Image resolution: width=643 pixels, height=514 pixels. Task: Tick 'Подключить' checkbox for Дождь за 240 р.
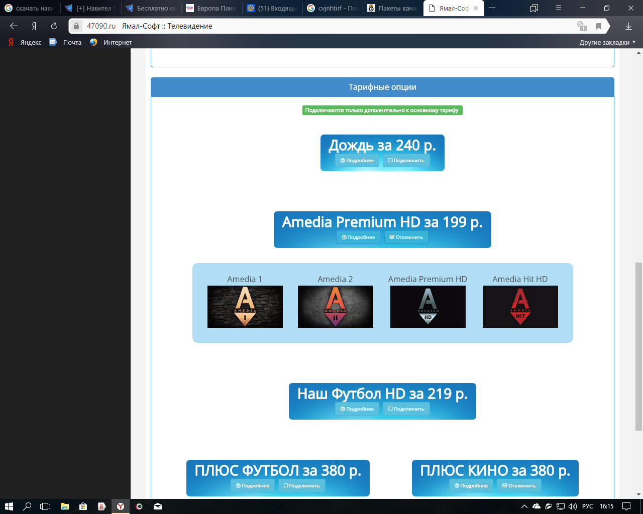406,161
